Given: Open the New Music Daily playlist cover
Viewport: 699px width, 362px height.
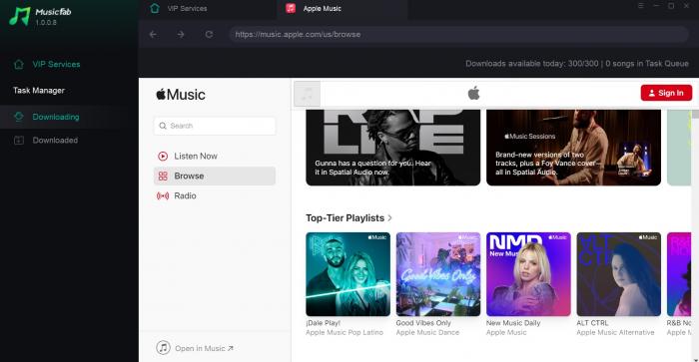Looking at the screenshot, I should click(528, 274).
